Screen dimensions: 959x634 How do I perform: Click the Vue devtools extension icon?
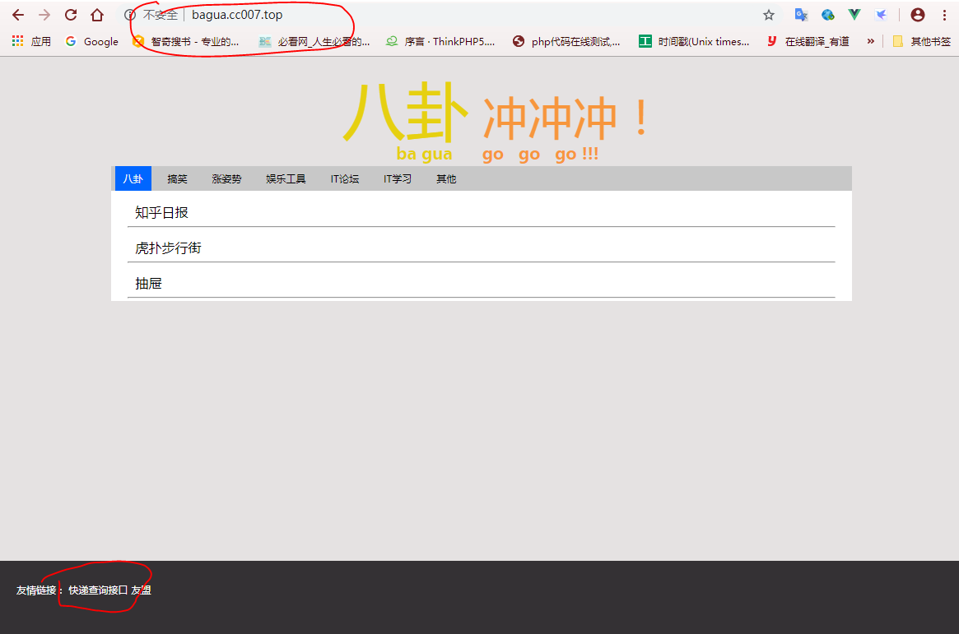click(854, 15)
